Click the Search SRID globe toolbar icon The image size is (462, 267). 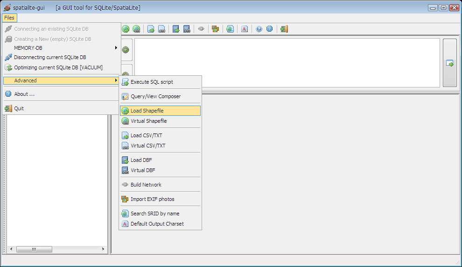(x=230, y=29)
